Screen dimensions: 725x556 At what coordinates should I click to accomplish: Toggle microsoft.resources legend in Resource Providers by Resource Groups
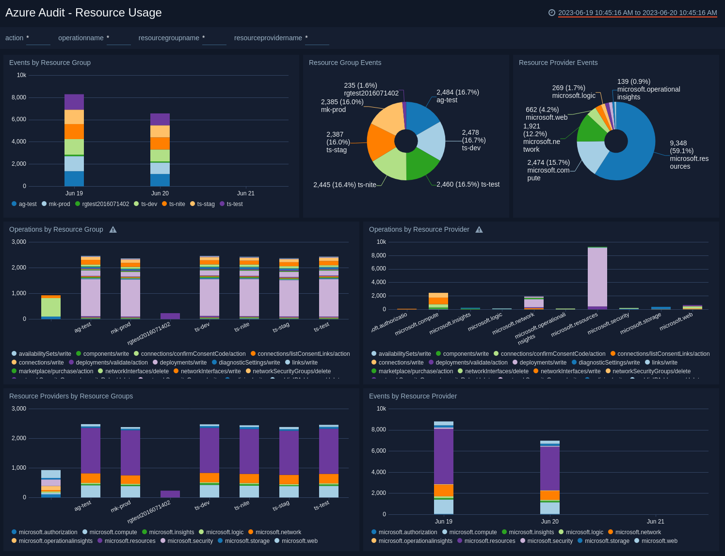tap(127, 541)
